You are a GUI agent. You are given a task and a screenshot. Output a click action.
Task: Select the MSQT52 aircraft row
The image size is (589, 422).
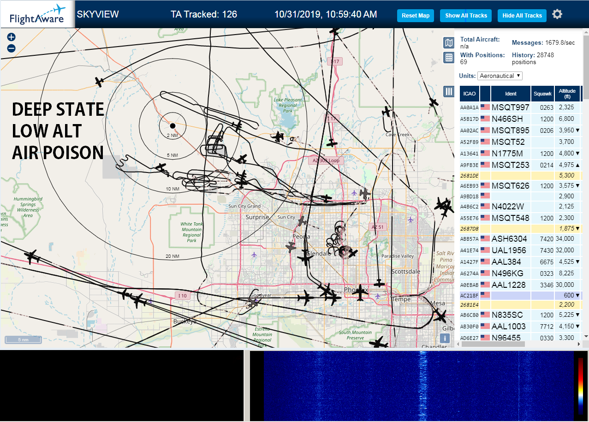coord(520,142)
